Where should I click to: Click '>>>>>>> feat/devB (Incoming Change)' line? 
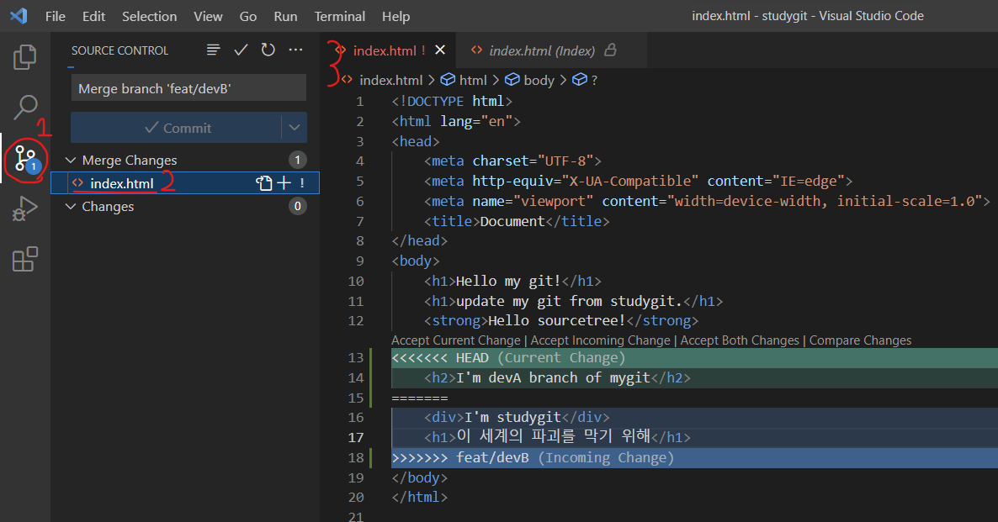pos(694,458)
